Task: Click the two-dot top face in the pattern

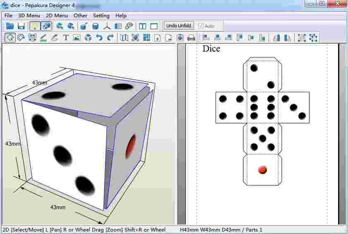Action: point(263,76)
